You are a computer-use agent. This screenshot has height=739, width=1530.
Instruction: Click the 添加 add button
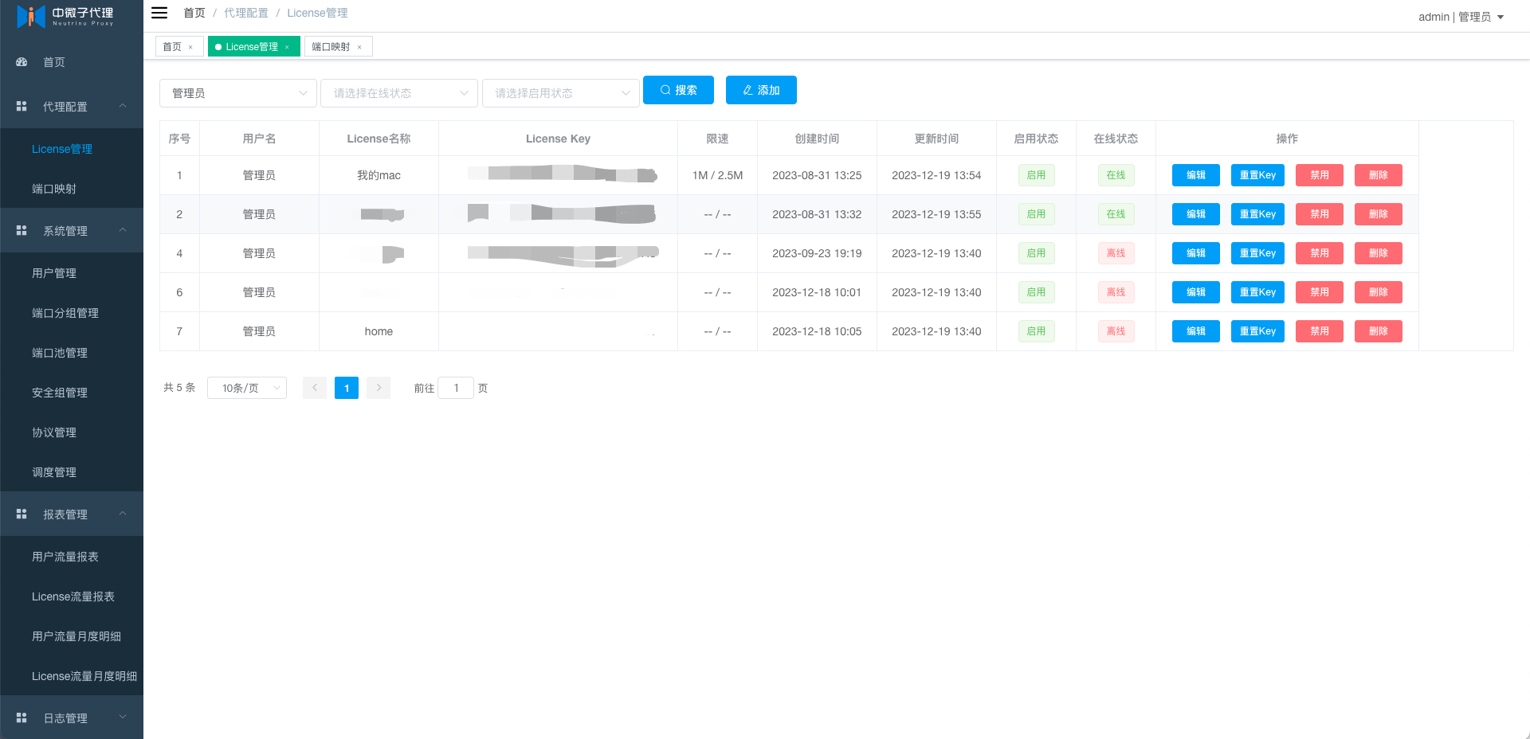[x=761, y=90]
